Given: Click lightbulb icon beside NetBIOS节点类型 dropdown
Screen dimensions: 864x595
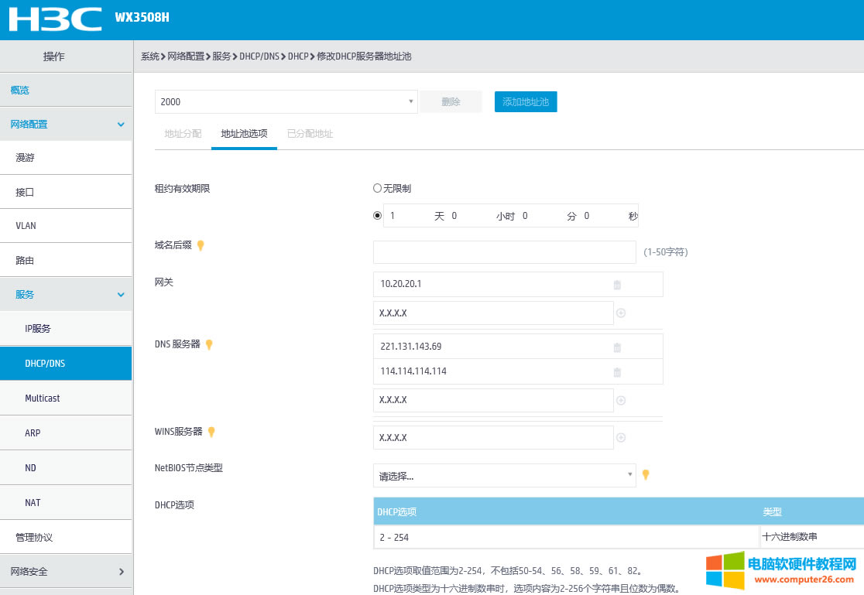Looking at the screenshot, I should point(646,474).
